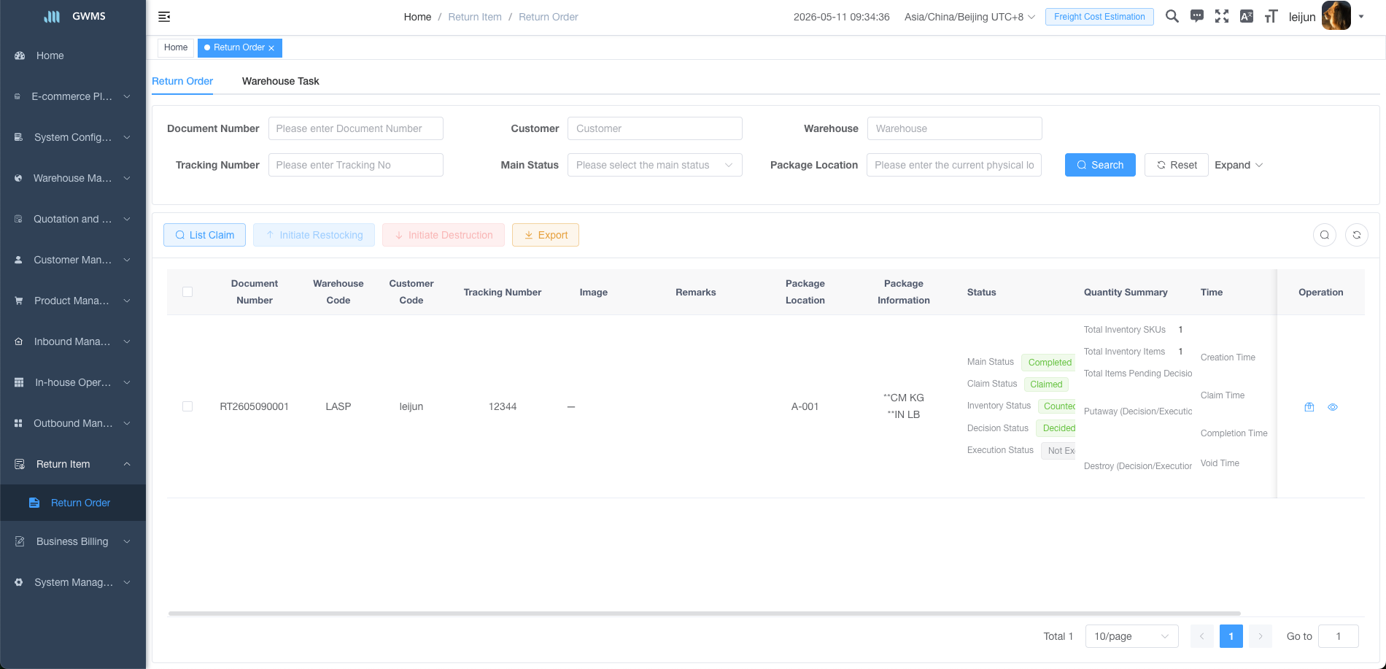Image resolution: width=1386 pixels, height=669 pixels.
Task: View details eye icon for RT2605090001
Action: point(1333,407)
